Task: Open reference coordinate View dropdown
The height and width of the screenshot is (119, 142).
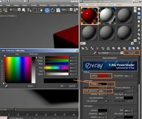Action: [71, 9]
